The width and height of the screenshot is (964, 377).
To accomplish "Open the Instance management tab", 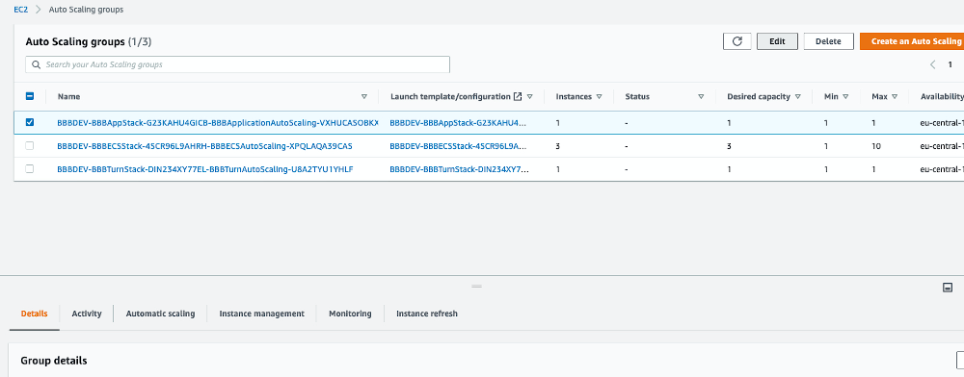I will click(x=262, y=314).
